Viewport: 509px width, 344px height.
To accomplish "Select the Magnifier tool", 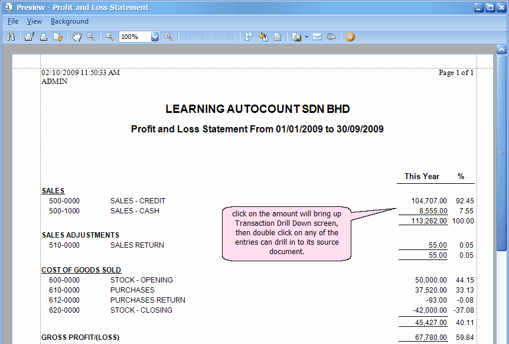I will tap(91, 37).
